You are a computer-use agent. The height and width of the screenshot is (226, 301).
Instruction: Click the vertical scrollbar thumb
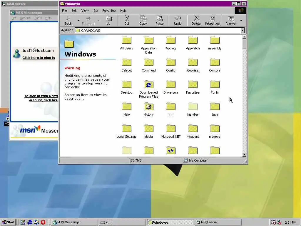coord(244,44)
